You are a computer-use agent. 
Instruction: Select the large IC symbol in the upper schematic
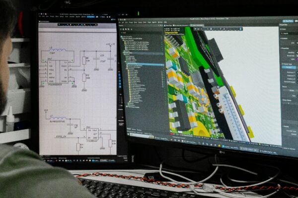[x=58, y=72]
